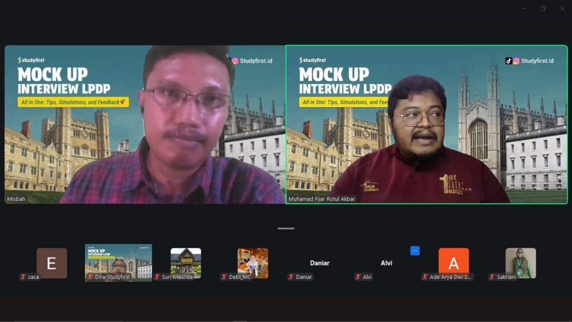This screenshot has height=322, width=572.
Task: Collapse the participant strip using the gray handle
Action: click(x=286, y=228)
